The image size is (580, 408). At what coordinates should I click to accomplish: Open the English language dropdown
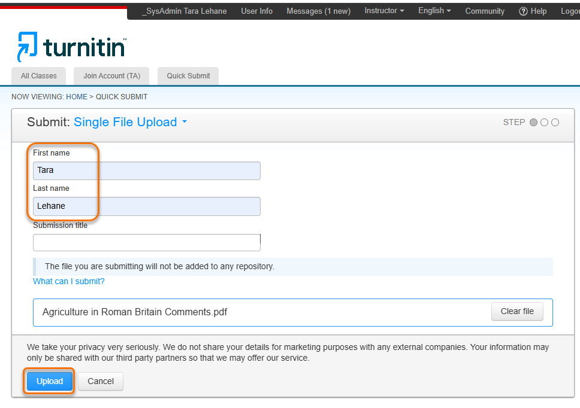[434, 11]
